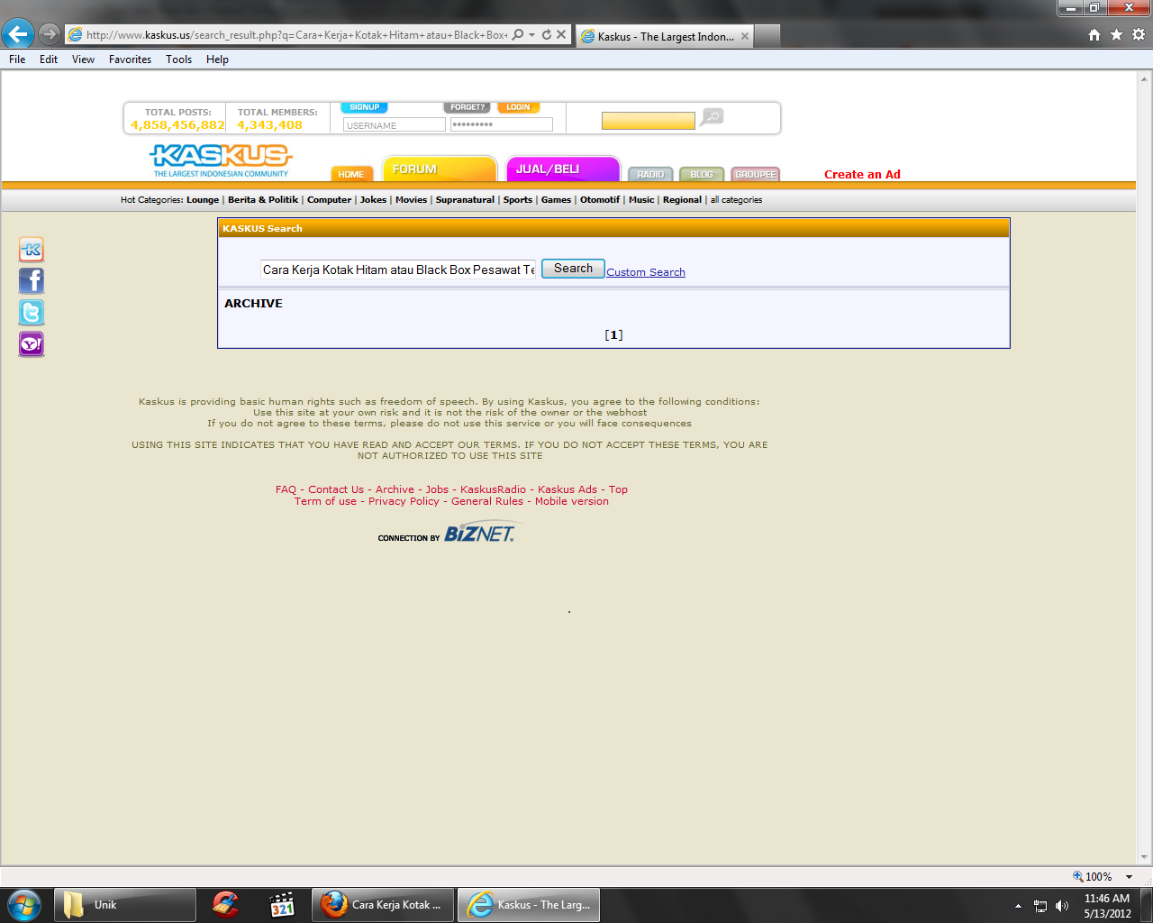Open the red pinned taskbar app icon

point(225,905)
